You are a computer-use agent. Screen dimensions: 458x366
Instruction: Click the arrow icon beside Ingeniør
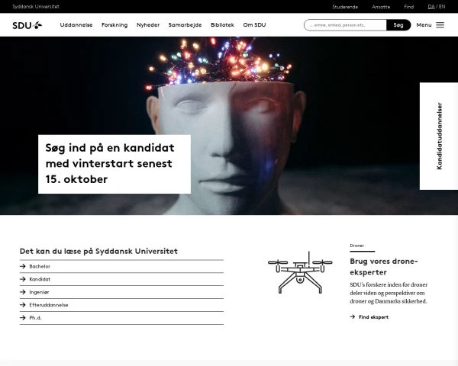point(23,292)
